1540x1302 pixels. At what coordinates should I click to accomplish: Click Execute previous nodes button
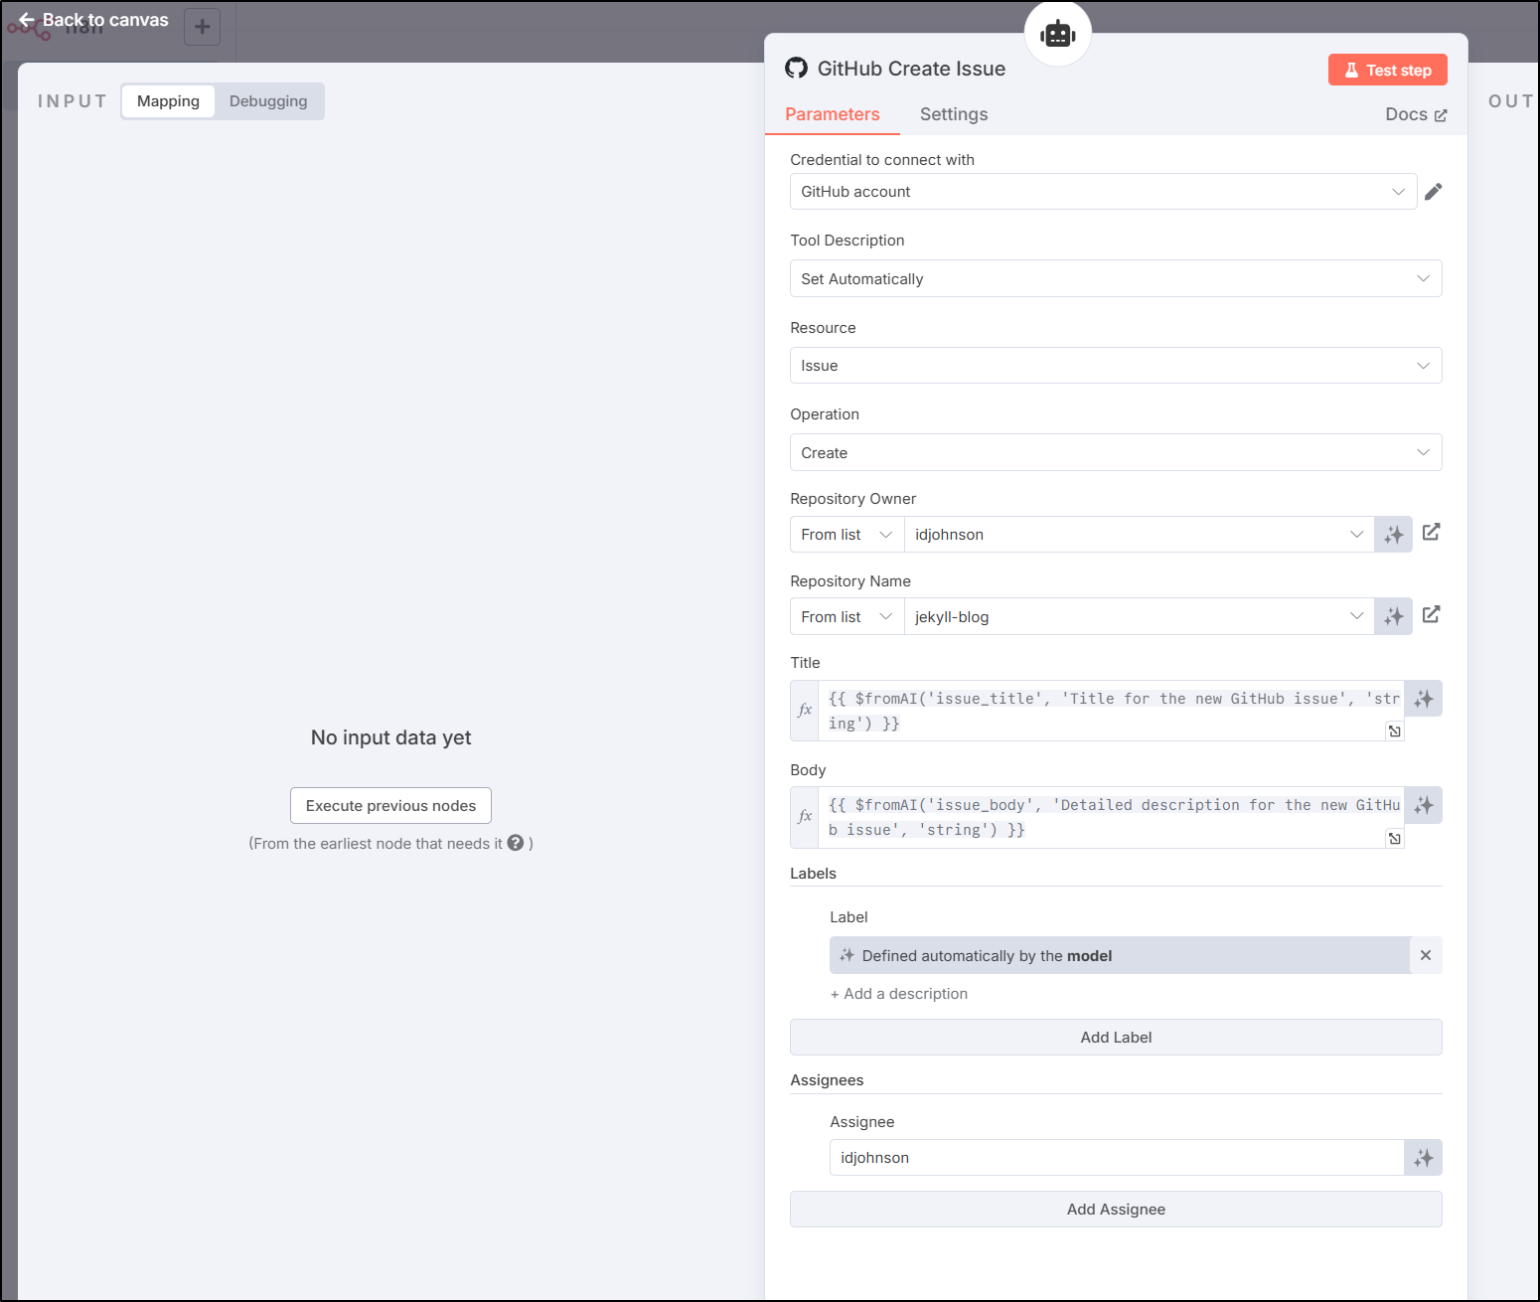pos(390,806)
